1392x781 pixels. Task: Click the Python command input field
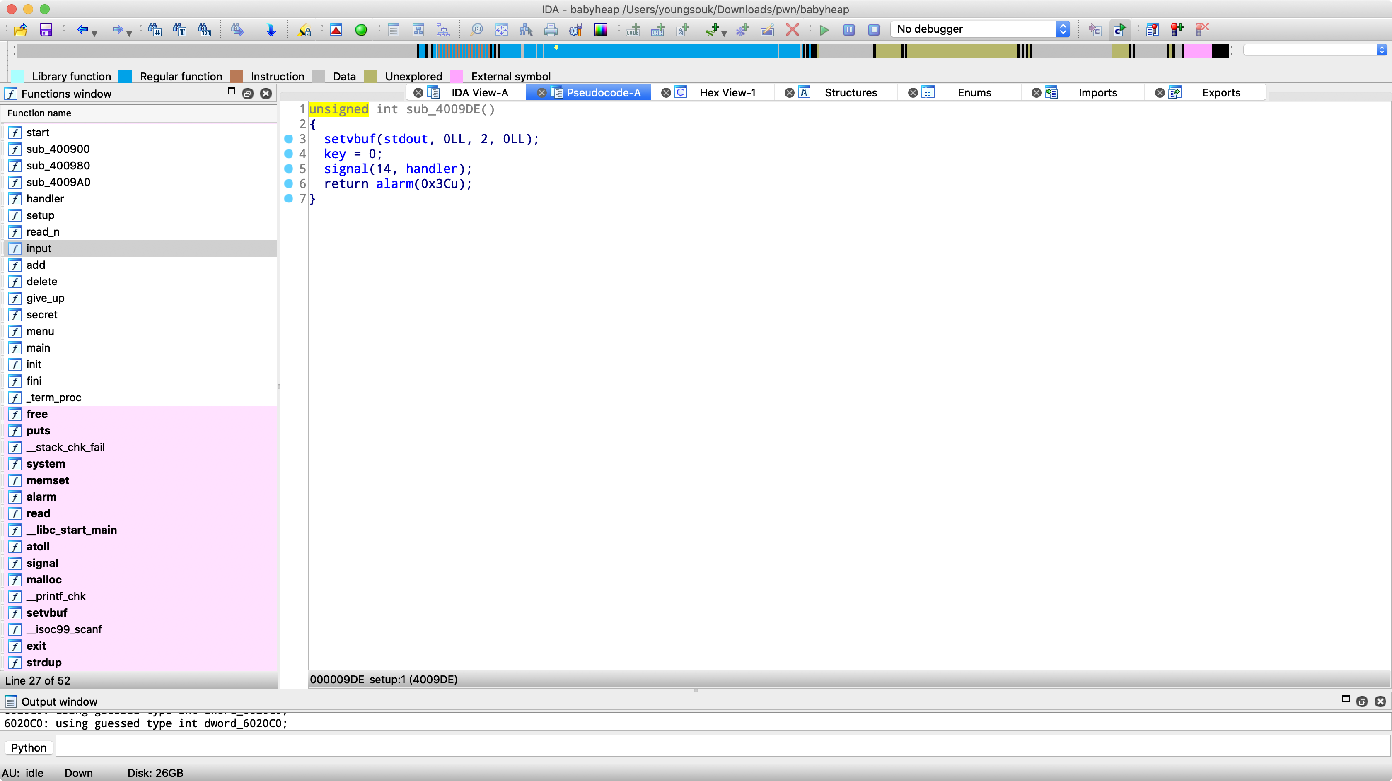click(x=722, y=747)
